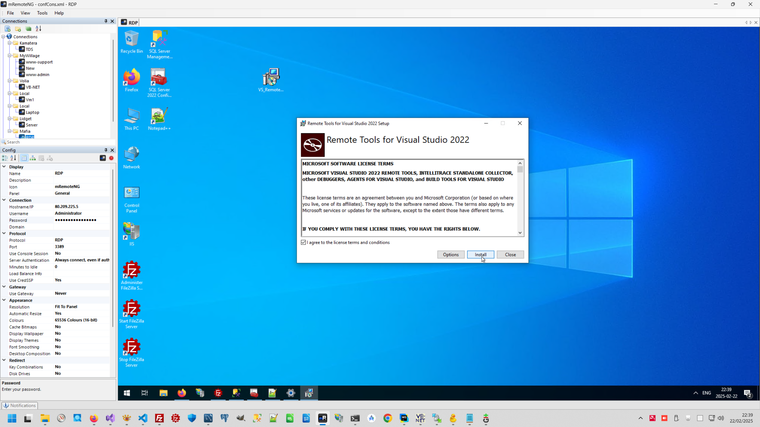Click Inheritance view icon in Config toolbar
The height and width of the screenshot is (427, 760).
[x=33, y=158]
